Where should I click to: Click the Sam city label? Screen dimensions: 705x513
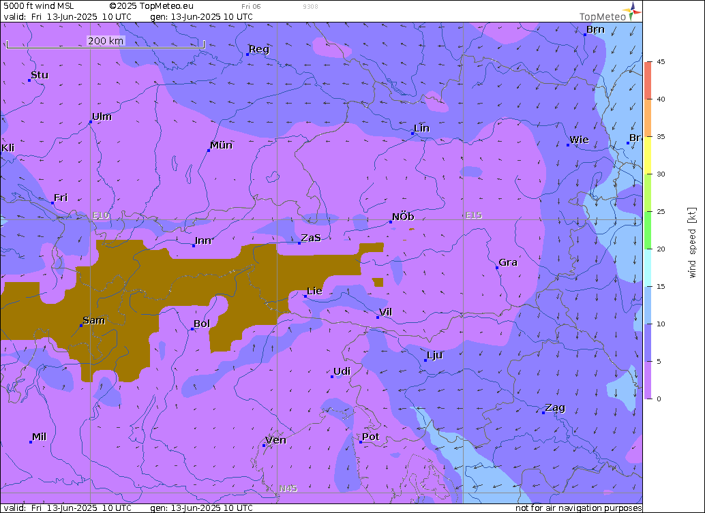tap(94, 320)
